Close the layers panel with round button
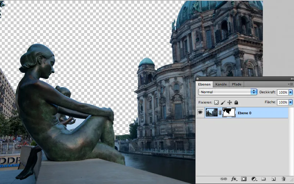The width and height of the screenshot is (294, 184). coord(197,79)
